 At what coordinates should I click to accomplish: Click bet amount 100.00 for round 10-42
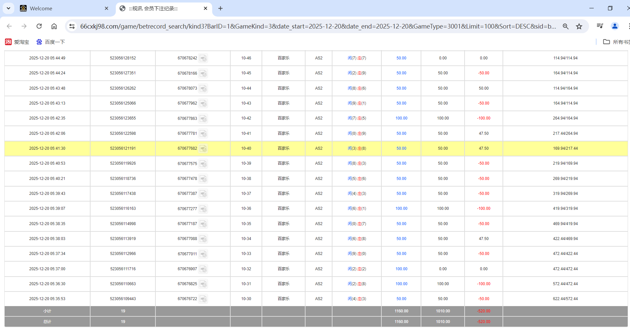pyautogui.click(x=401, y=118)
